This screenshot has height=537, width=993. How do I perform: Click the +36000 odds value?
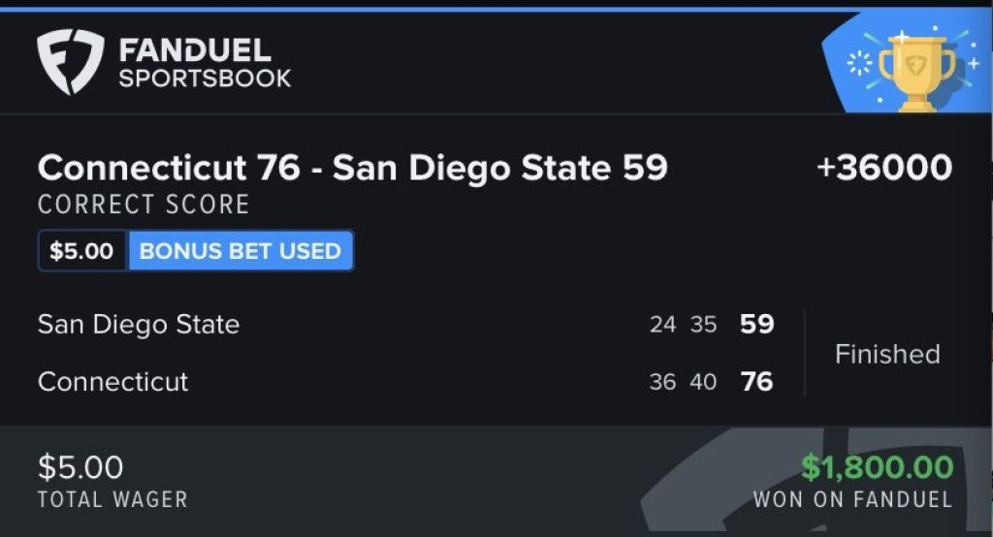pyautogui.click(x=883, y=169)
